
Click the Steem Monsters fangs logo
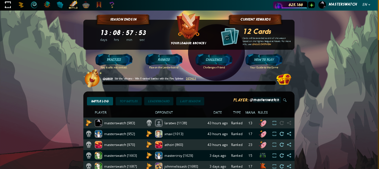click(x=8, y=5)
